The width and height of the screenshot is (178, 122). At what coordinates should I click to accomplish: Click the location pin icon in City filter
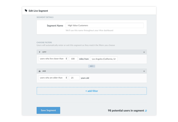click(x=39, y=52)
